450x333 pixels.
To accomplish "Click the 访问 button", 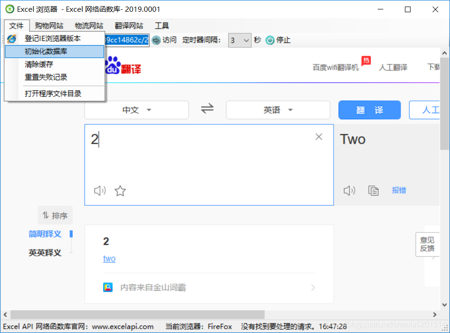I will coord(164,40).
